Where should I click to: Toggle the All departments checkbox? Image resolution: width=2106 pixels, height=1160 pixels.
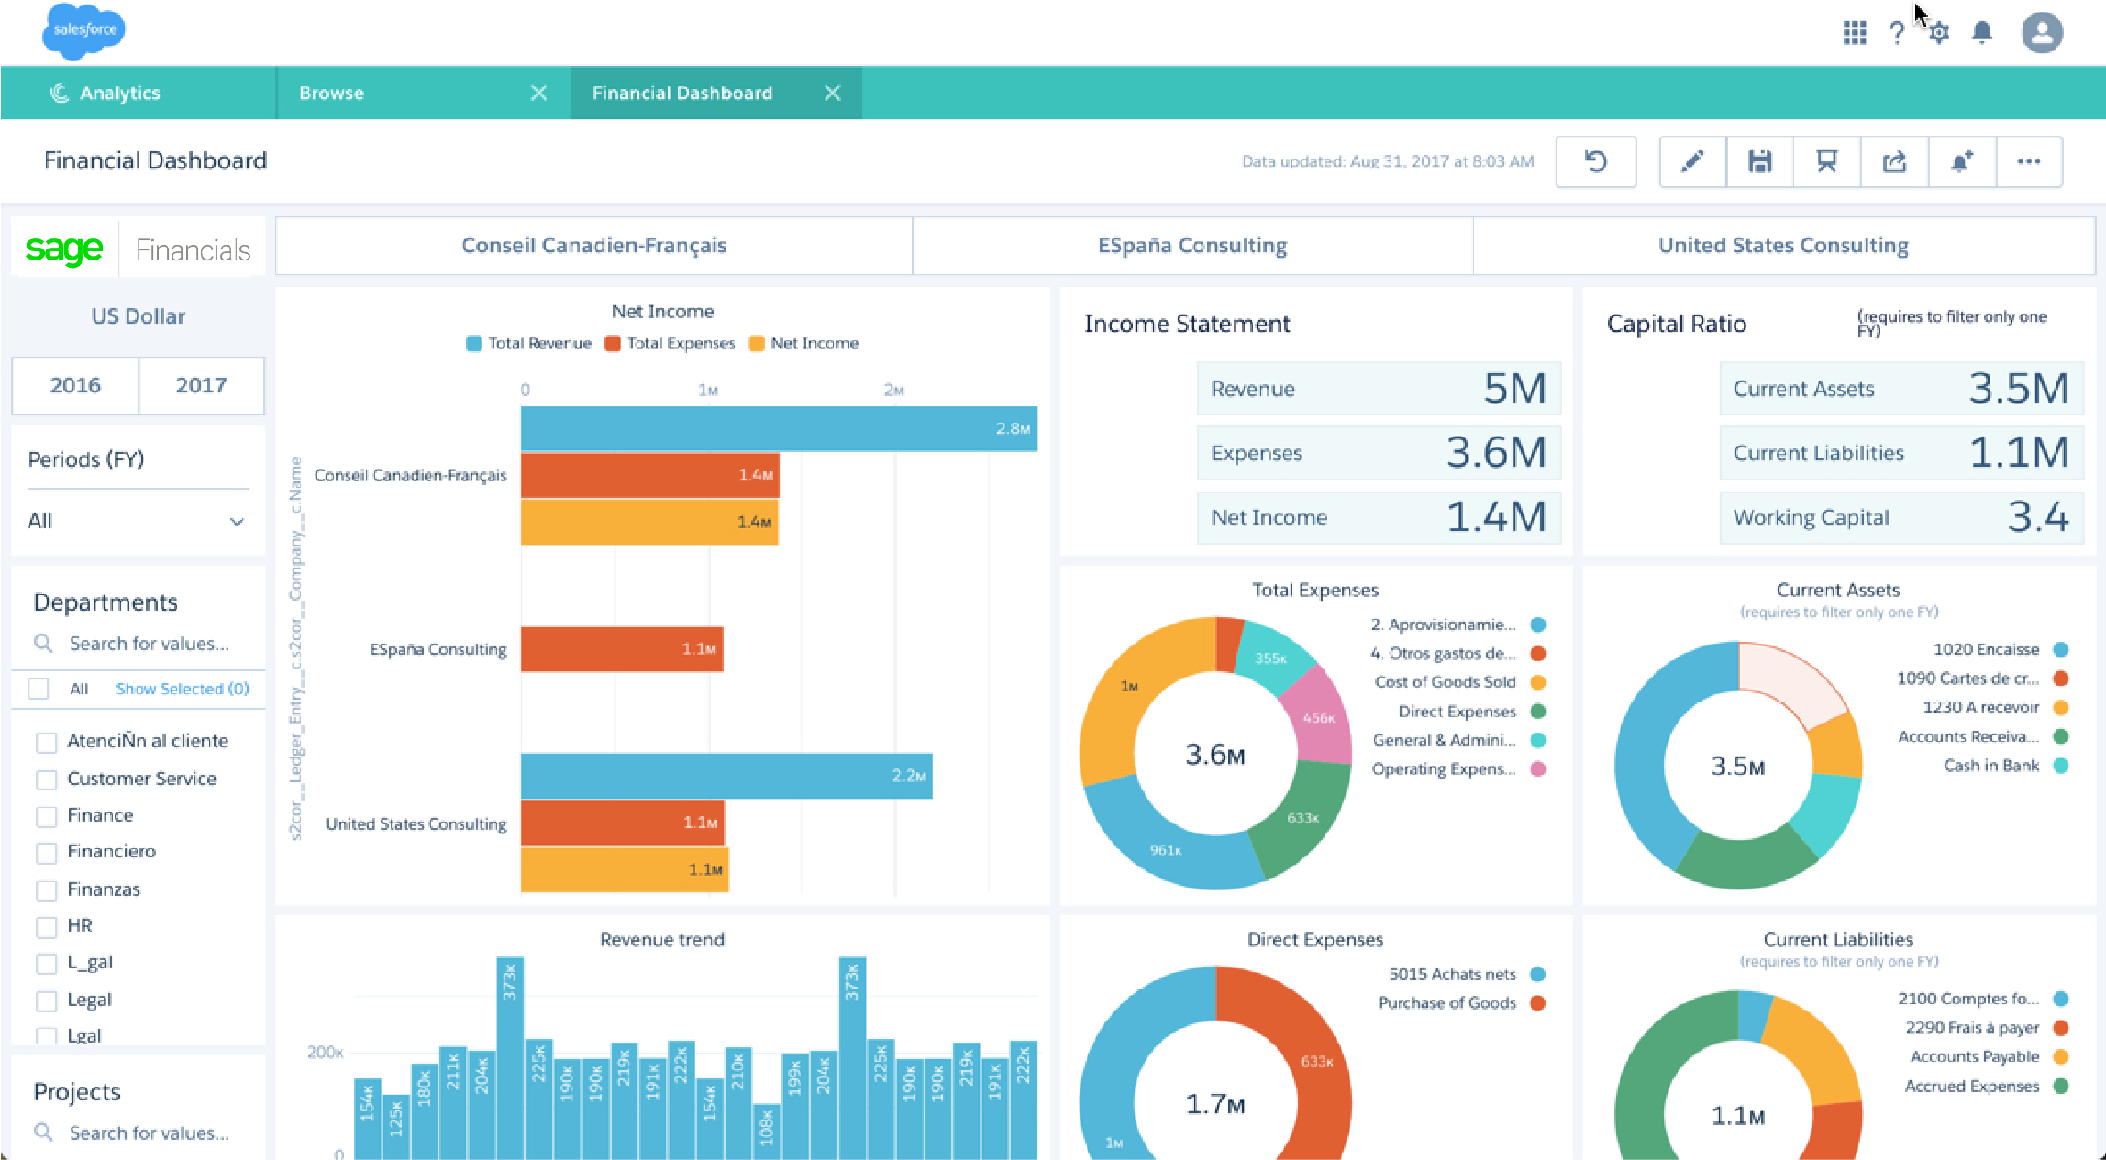(39, 689)
